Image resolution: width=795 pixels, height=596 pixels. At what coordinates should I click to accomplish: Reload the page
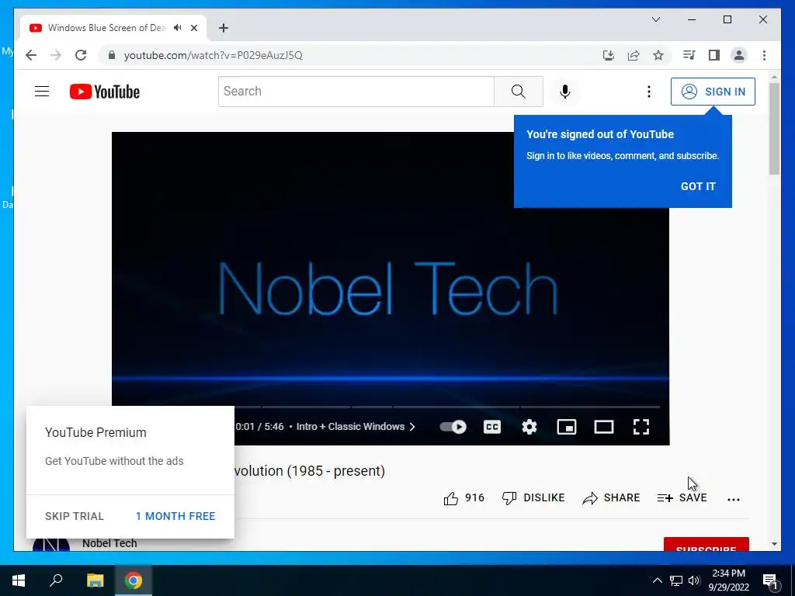81,55
